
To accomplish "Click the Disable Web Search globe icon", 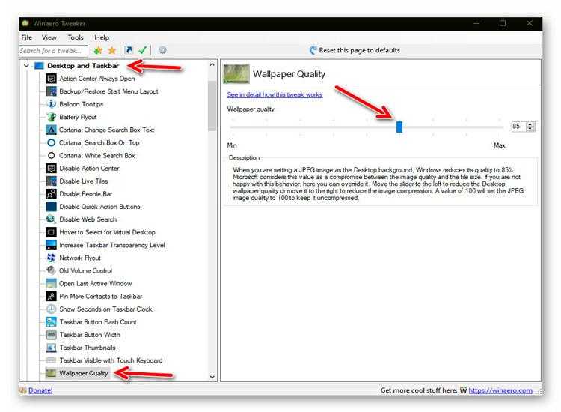I will click(51, 219).
